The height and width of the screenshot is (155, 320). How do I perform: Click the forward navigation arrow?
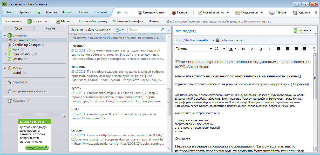(x=126, y=12)
